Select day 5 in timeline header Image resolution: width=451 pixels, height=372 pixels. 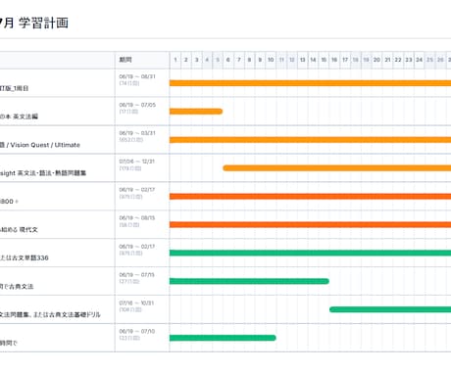point(218,60)
